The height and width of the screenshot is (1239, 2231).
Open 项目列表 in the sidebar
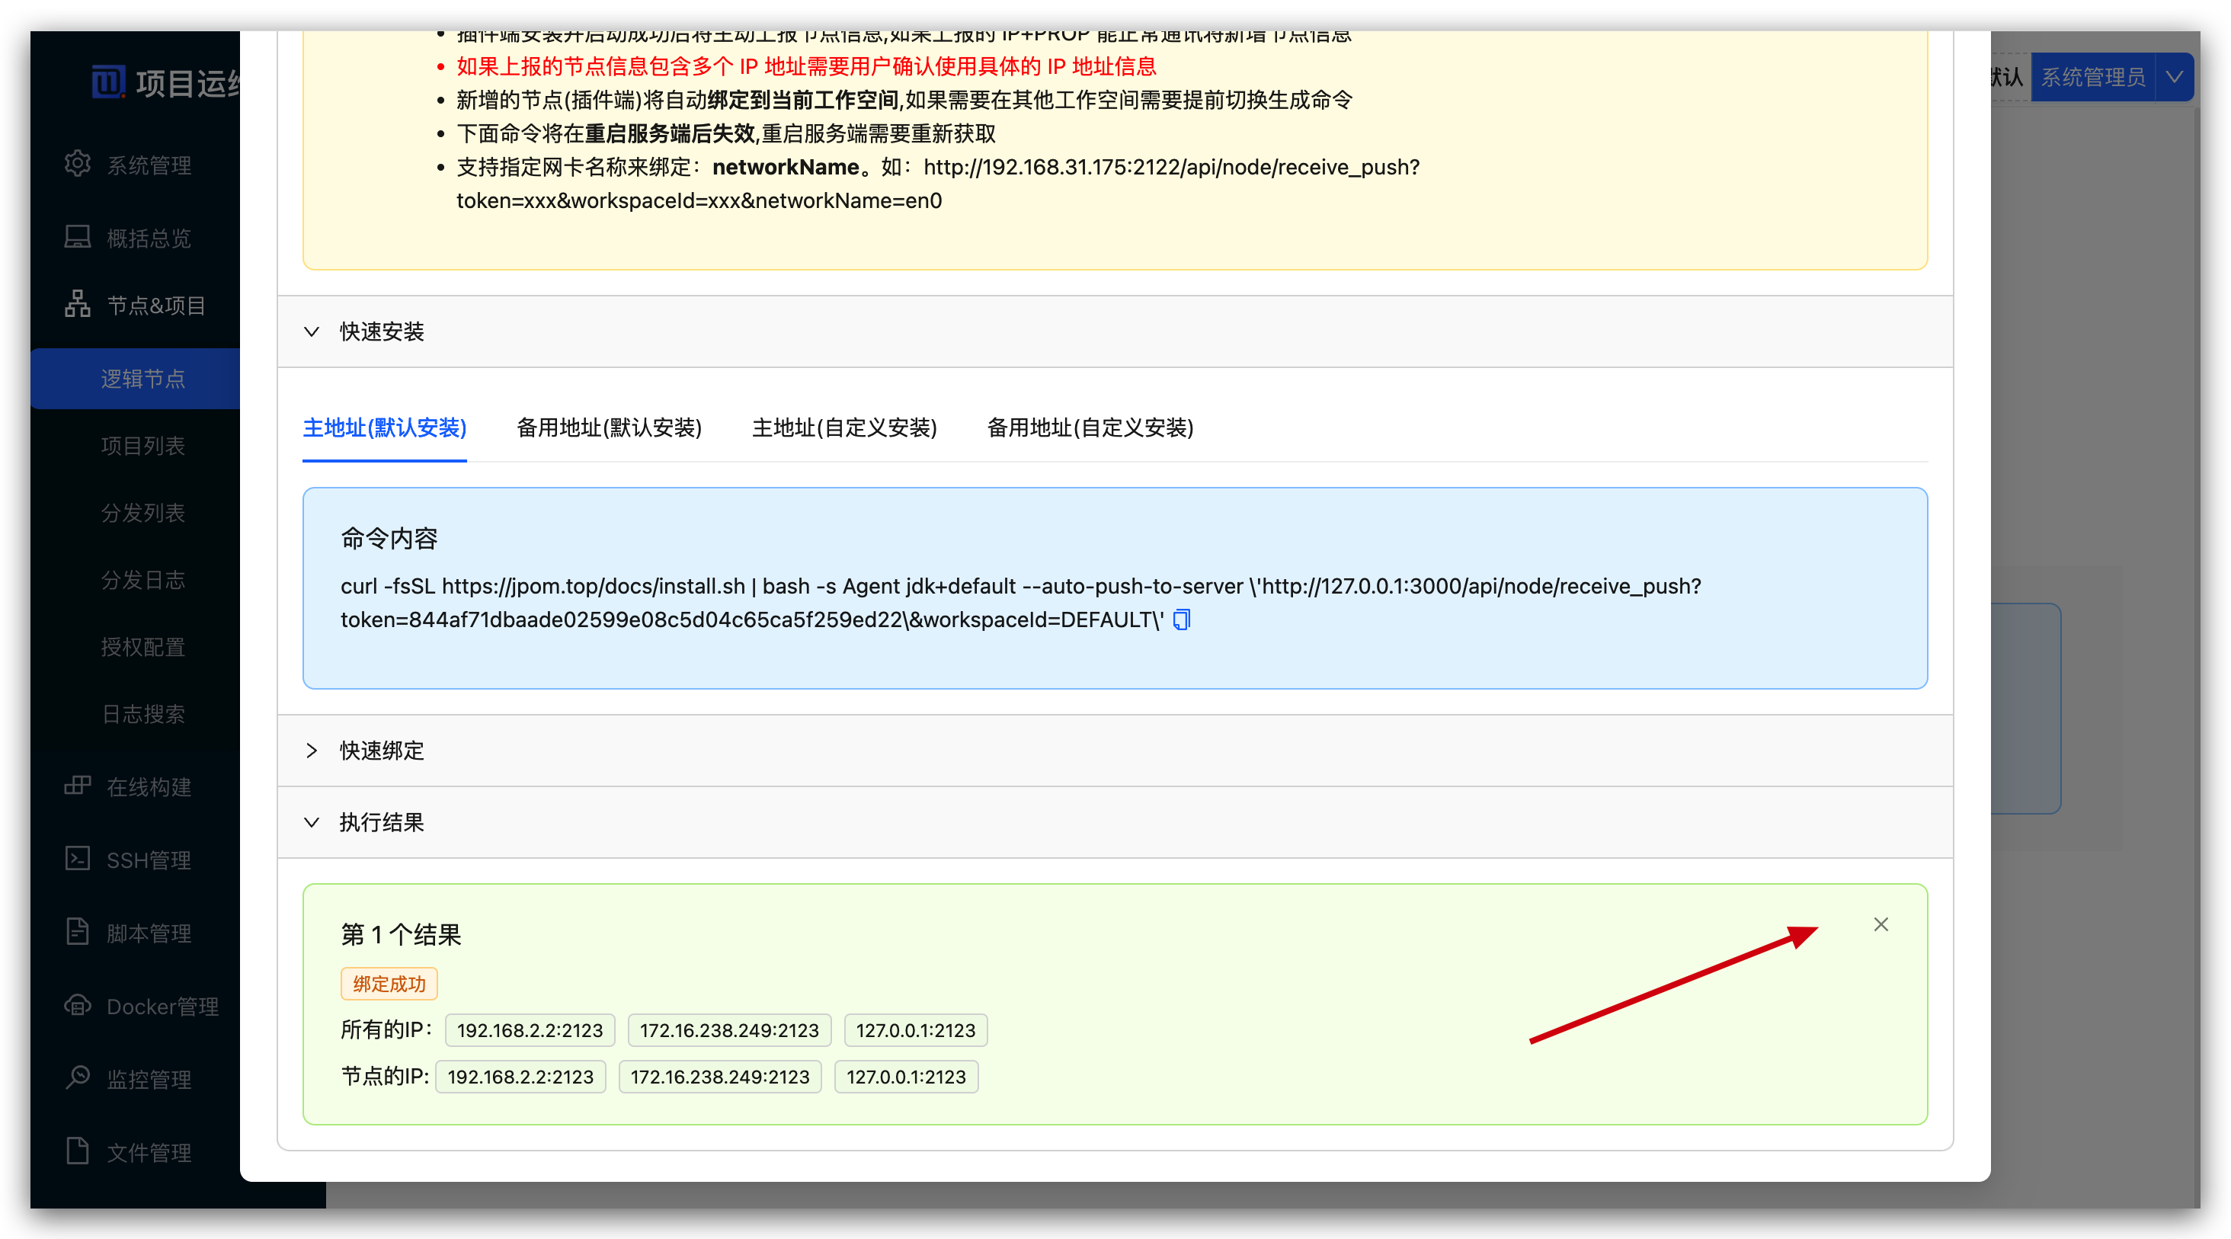point(143,446)
